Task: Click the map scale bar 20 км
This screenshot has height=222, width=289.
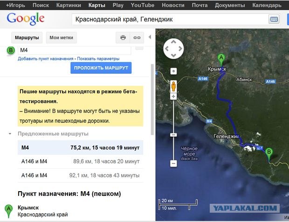Action: click(x=178, y=204)
